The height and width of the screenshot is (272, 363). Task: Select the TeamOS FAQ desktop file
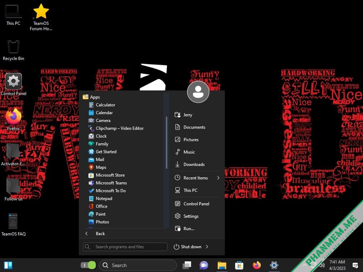point(13,225)
